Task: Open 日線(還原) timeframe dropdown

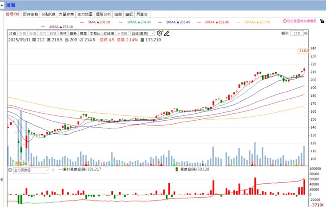Action: [x=142, y=33]
